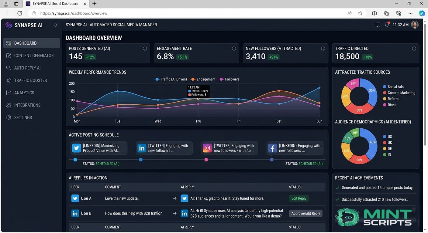The image size is (428, 233).
Task: Click the browser address bar URL
Action: click(x=74, y=13)
